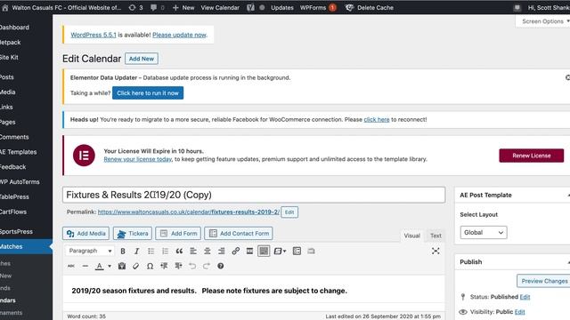This screenshot has height=320, width=570.
Task: Open WPForms admin bar item
Action: (318, 8)
